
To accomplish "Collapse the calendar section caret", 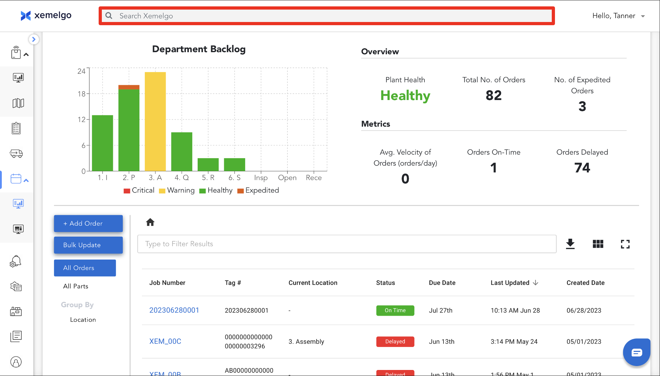I will (x=26, y=181).
